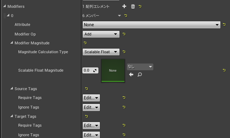Use the selected asset from Content Browser arrow
Image resolution: width=230 pixels, height=138 pixels.
click(x=131, y=74)
